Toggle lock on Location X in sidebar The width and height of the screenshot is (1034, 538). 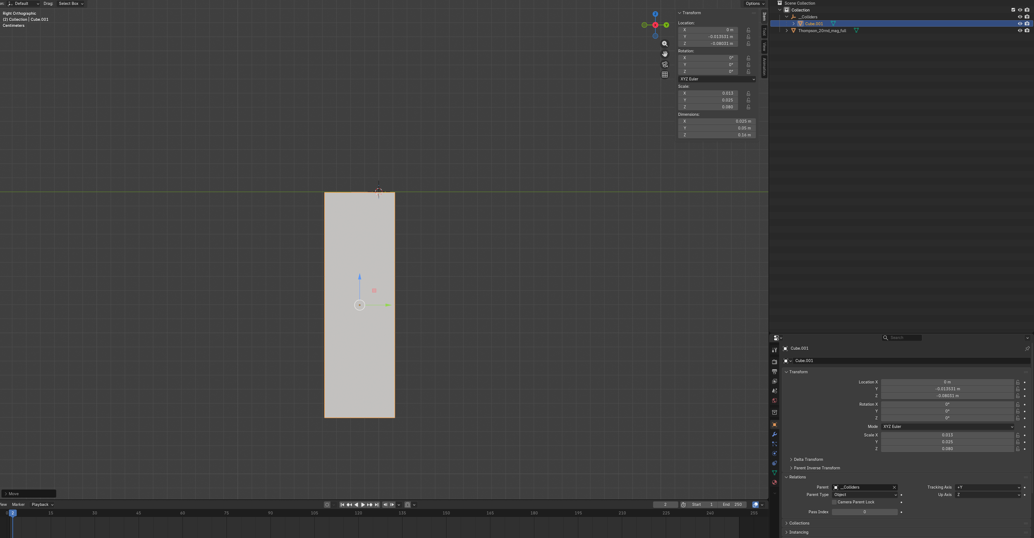click(748, 30)
